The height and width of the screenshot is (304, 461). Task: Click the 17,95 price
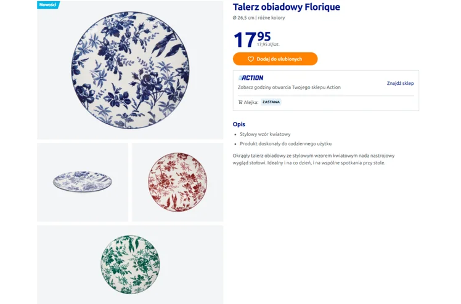click(251, 39)
